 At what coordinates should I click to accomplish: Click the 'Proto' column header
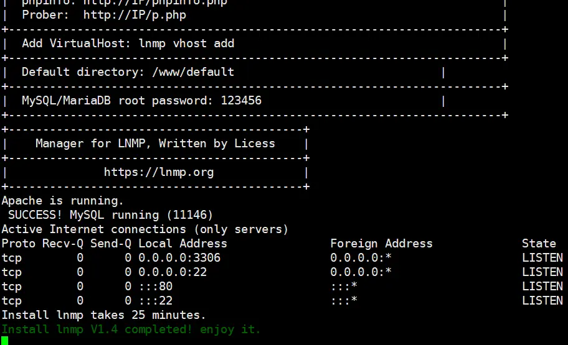pos(19,244)
